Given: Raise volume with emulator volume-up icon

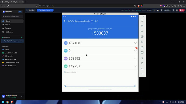Looking at the screenshot, I should 142,26.
